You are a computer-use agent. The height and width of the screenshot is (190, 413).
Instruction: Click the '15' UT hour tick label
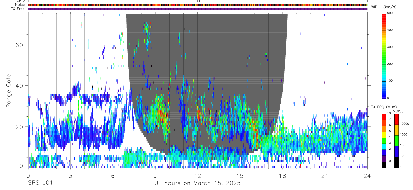point(240,176)
